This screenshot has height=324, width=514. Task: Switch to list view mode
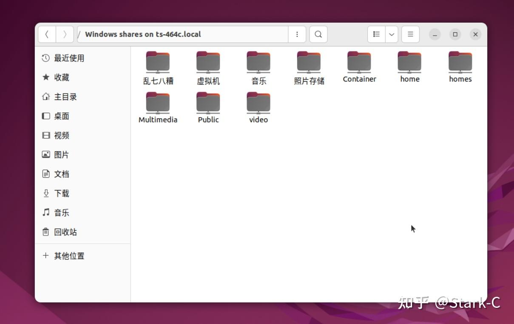click(376, 34)
